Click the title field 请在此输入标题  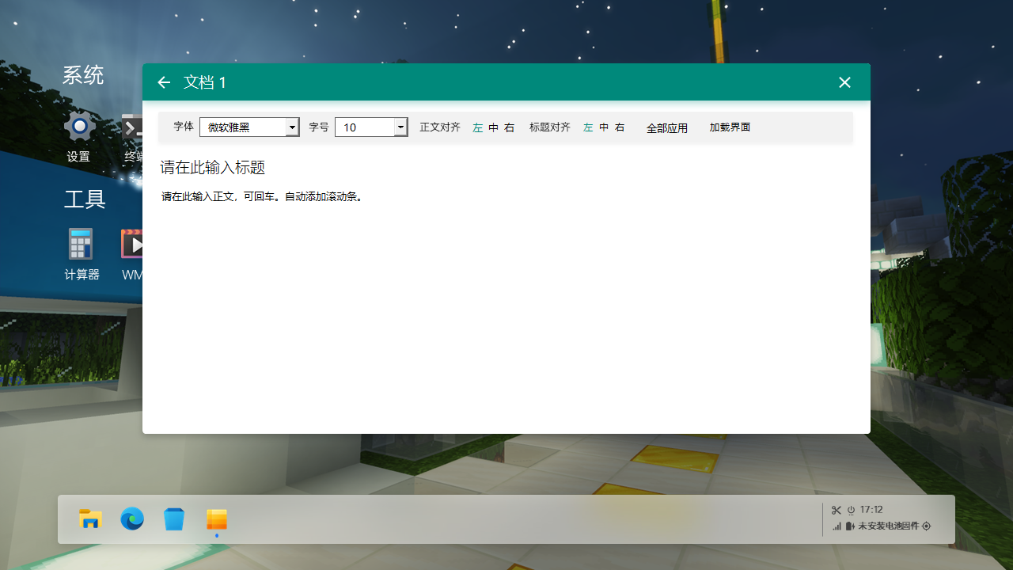[x=212, y=168]
